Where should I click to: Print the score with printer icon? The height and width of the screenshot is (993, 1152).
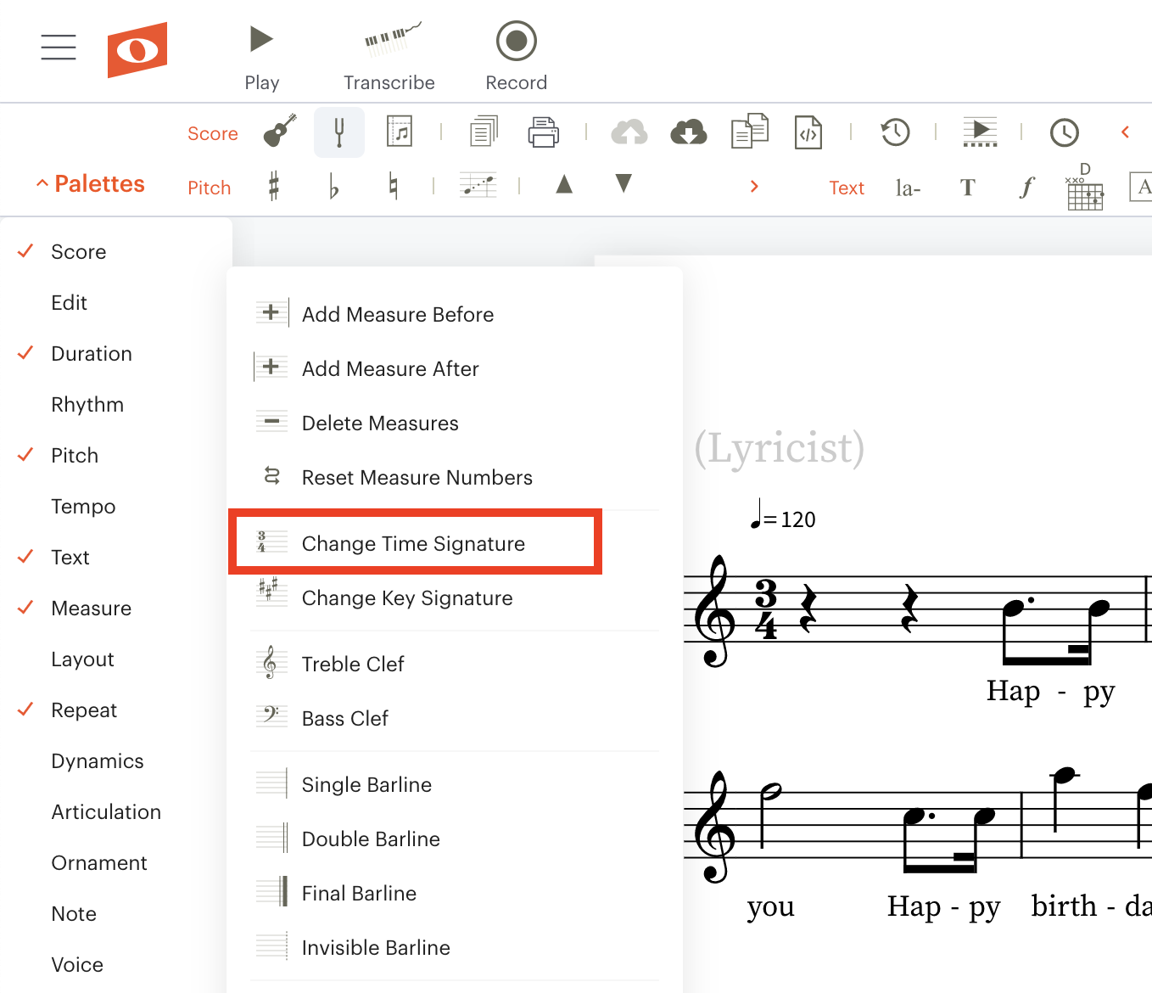pos(544,132)
